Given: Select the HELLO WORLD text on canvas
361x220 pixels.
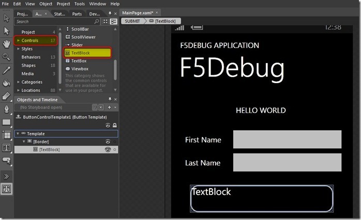Looking at the screenshot, I should (x=261, y=111).
